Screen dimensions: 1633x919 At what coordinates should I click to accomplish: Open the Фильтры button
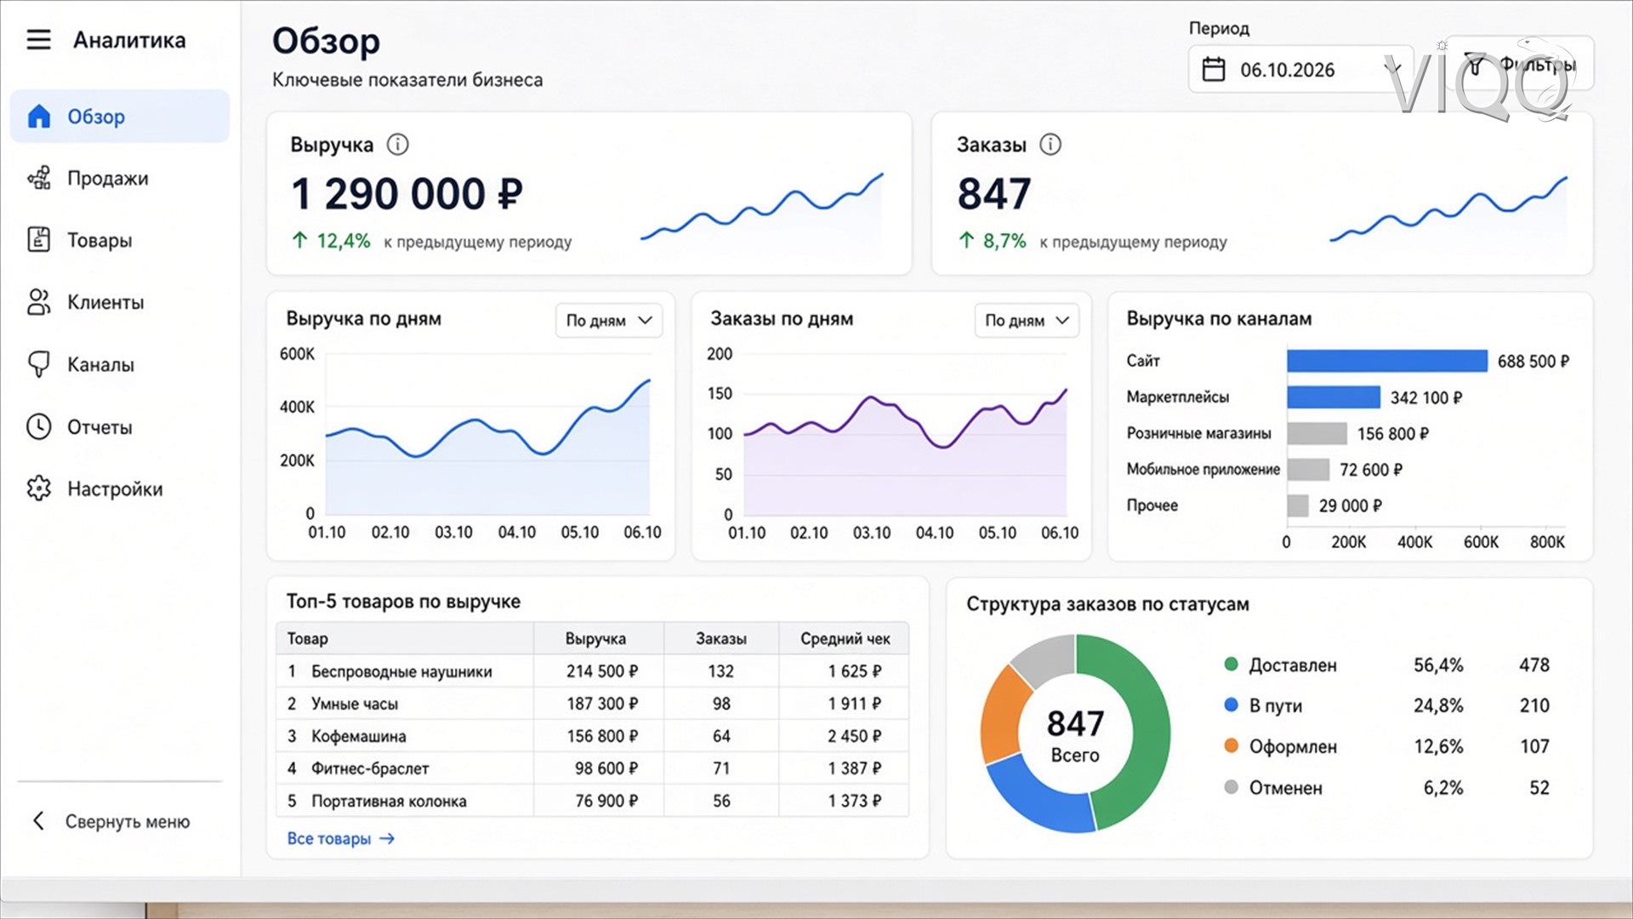[1520, 64]
